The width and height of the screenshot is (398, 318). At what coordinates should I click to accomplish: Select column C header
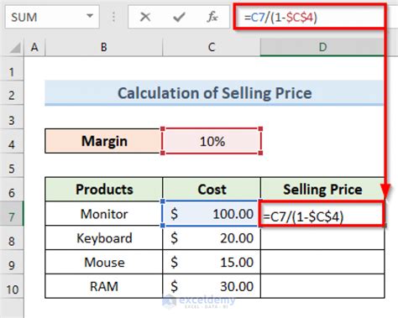(x=212, y=47)
